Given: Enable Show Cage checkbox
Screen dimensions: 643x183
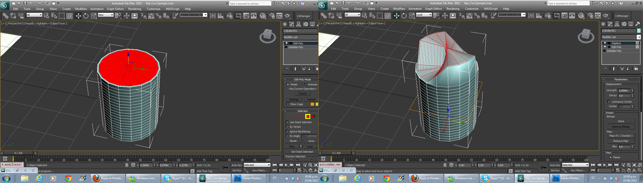Looking at the screenshot, I should coord(287,104).
